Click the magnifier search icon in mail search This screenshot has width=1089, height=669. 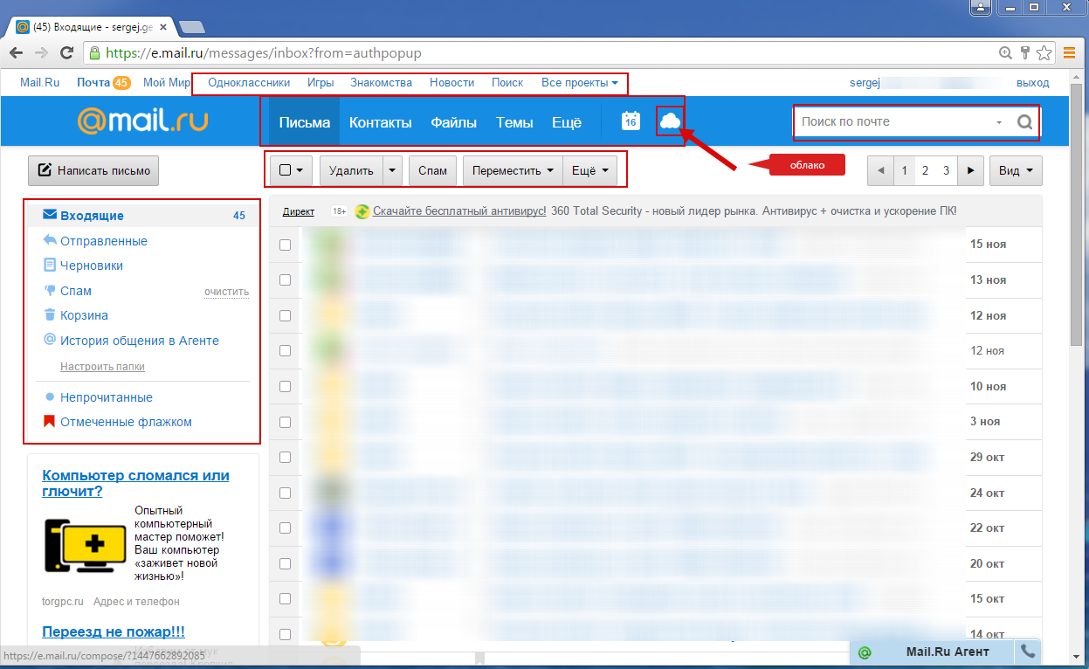point(1024,122)
